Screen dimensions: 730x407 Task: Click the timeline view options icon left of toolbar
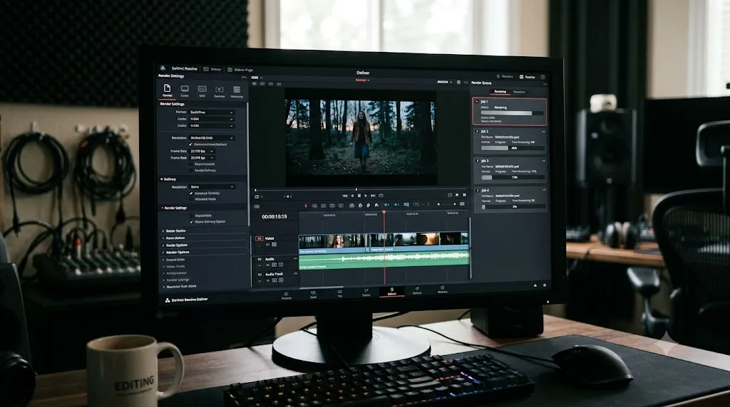257,207
